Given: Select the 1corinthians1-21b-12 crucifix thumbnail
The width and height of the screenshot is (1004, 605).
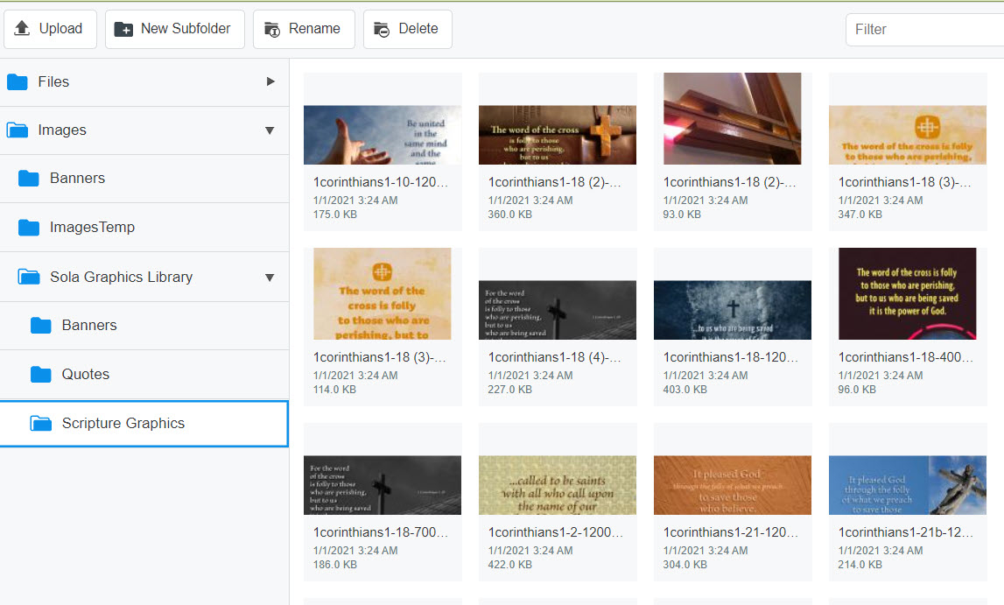Looking at the screenshot, I should (908, 485).
